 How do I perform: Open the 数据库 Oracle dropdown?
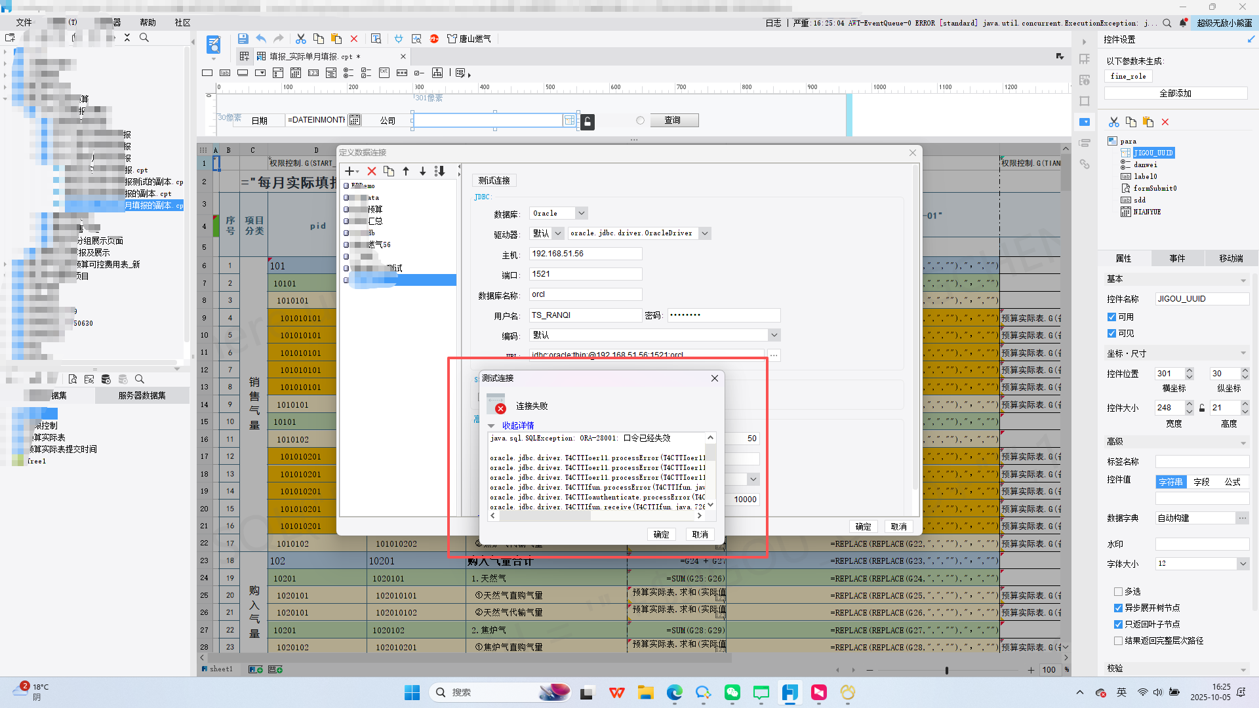(581, 213)
